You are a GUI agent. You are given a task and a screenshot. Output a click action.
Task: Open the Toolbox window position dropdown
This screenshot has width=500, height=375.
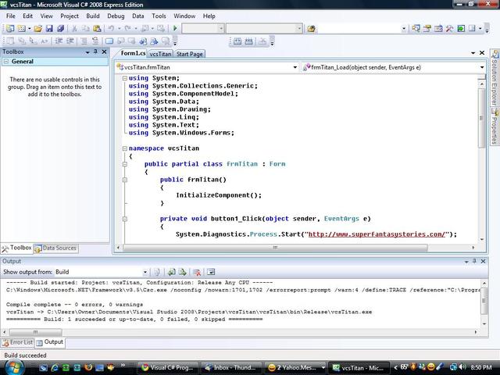point(87,52)
